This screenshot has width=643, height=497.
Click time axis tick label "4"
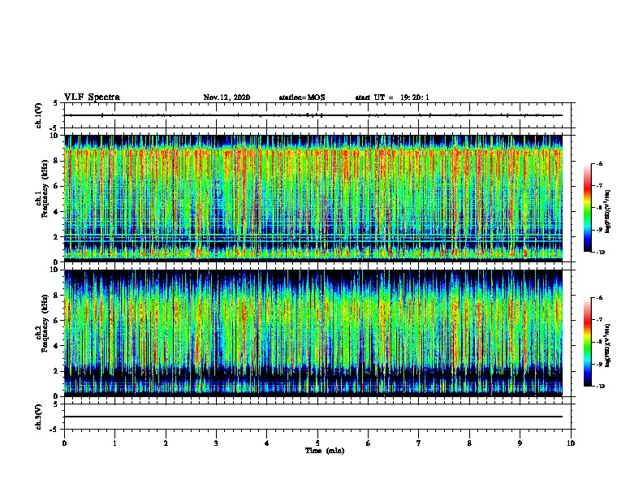click(267, 443)
